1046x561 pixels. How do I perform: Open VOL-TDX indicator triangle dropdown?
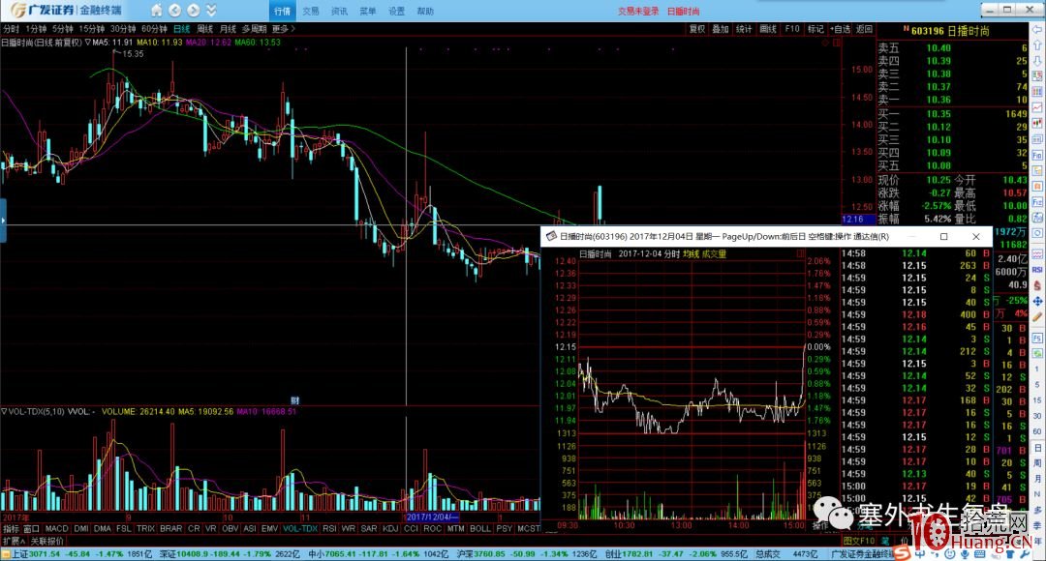[4, 412]
